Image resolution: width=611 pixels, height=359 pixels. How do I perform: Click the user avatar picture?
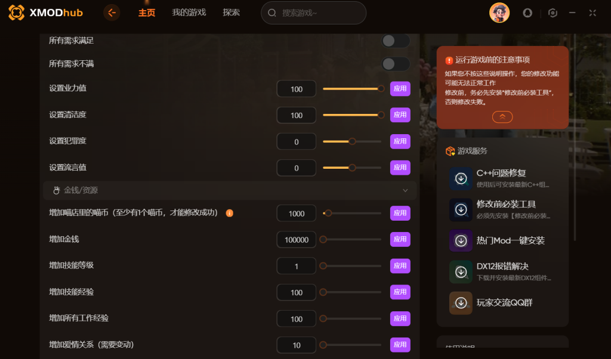[499, 13]
